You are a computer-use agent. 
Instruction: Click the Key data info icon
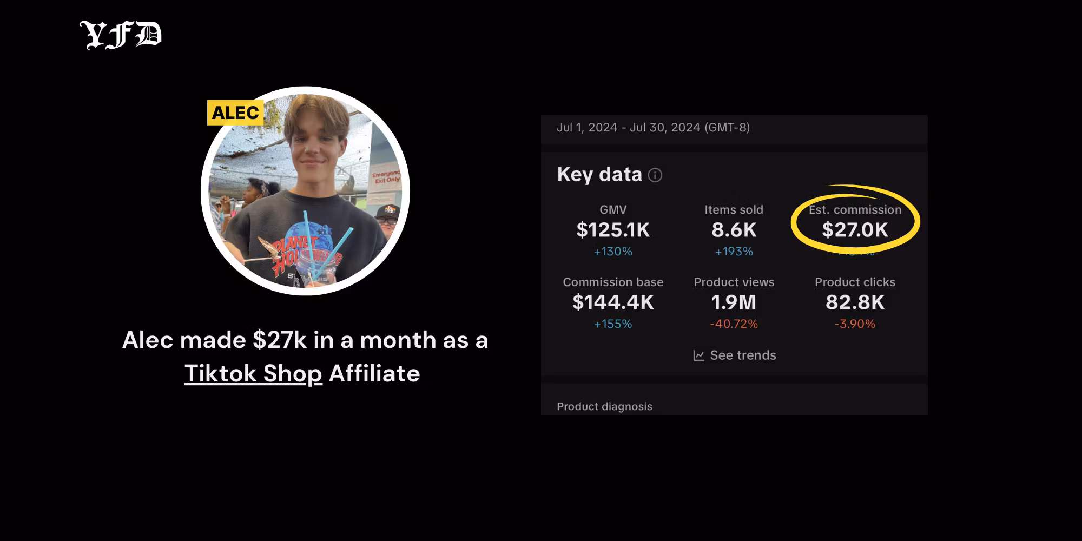(655, 175)
